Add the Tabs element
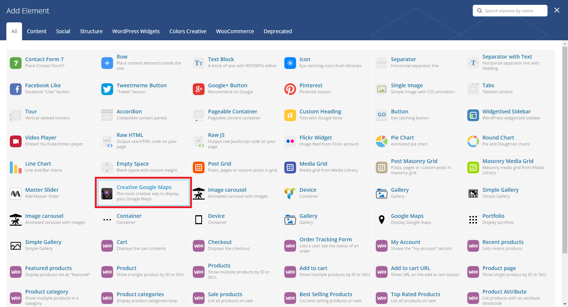This screenshot has height=307, width=568. (x=510, y=89)
